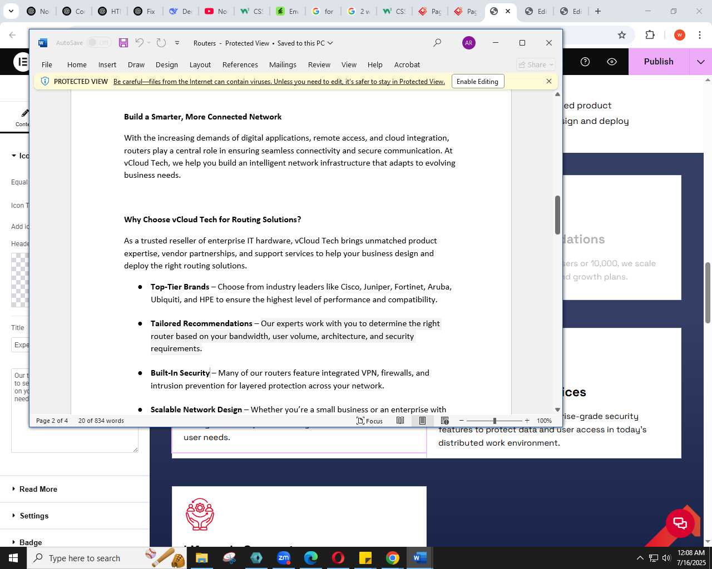Viewport: 712px width, 569px height.
Task: Click the Elementor preview scrollbar thumb
Action: point(708,292)
